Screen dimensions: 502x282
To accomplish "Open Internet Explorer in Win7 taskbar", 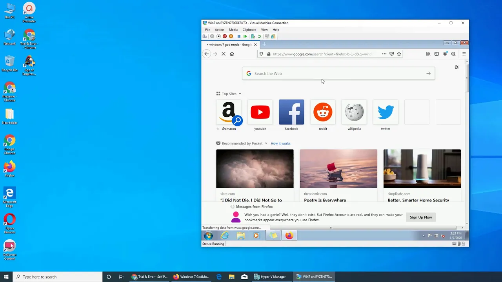I will (x=225, y=235).
